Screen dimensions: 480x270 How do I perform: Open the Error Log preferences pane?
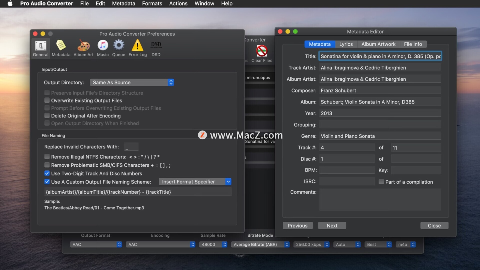[137, 48]
